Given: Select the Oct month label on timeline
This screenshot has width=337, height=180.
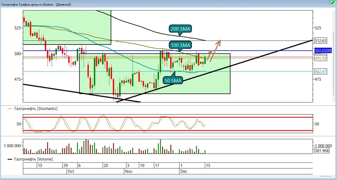Looking at the screenshot, I should [71, 171].
